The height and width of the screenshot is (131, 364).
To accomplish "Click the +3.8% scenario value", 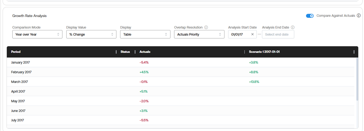I will (254, 62).
